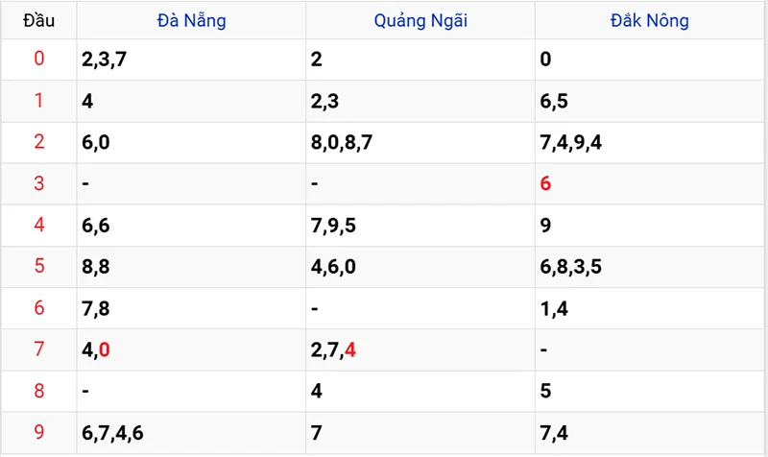Viewport: 768px width, 457px height.
Task: Click the red 4 in Quảng Ngãi row 7
Action: click(x=350, y=349)
